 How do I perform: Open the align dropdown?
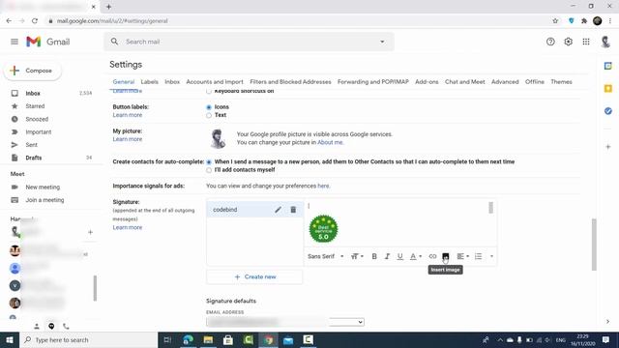(462, 256)
